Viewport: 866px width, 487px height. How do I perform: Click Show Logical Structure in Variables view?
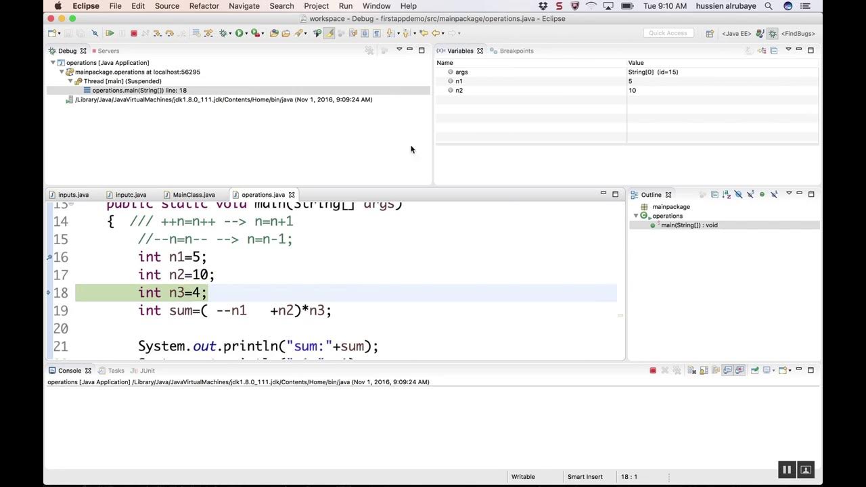[761, 50]
